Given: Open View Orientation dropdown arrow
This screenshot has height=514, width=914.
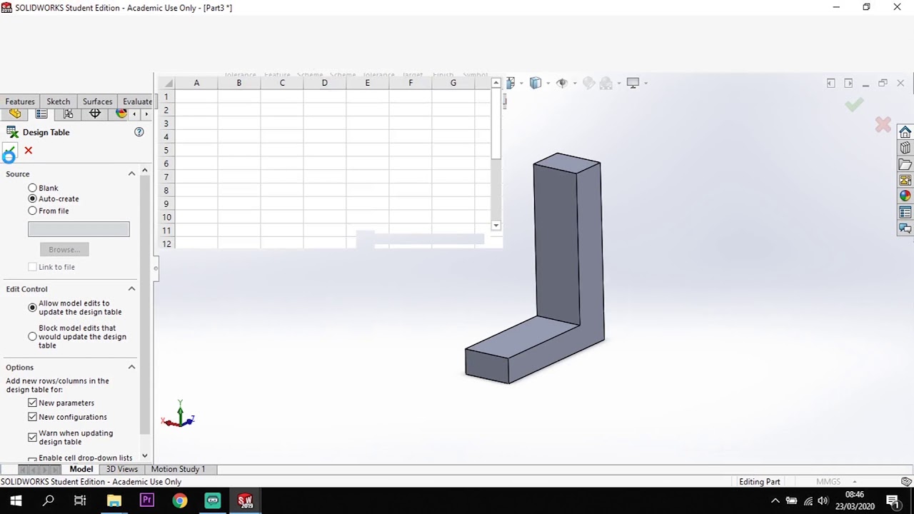Looking at the screenshot, I should click(522, 84).
